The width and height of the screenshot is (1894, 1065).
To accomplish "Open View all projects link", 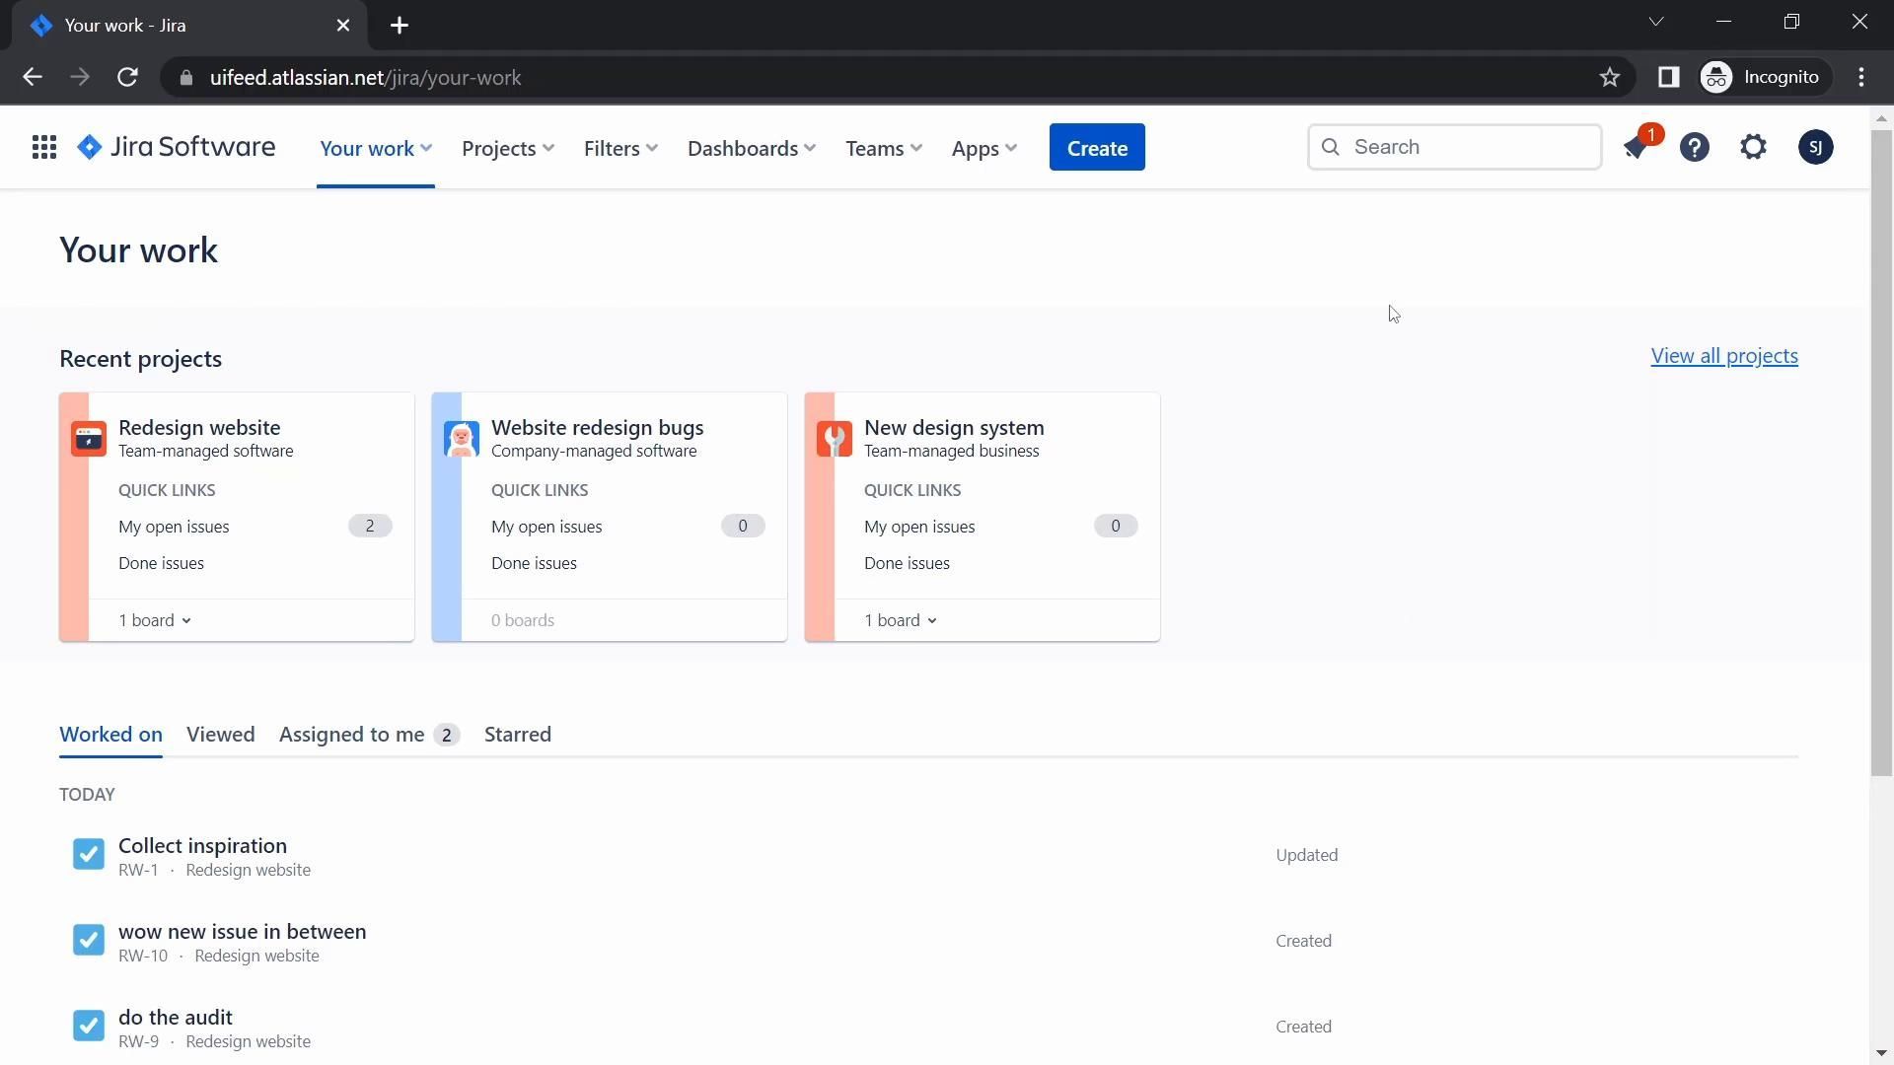I will point(1723,356).
